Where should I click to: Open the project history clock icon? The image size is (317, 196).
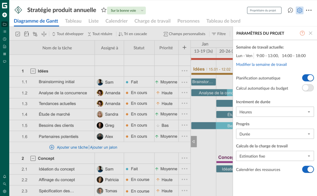(x=290, y=10)
